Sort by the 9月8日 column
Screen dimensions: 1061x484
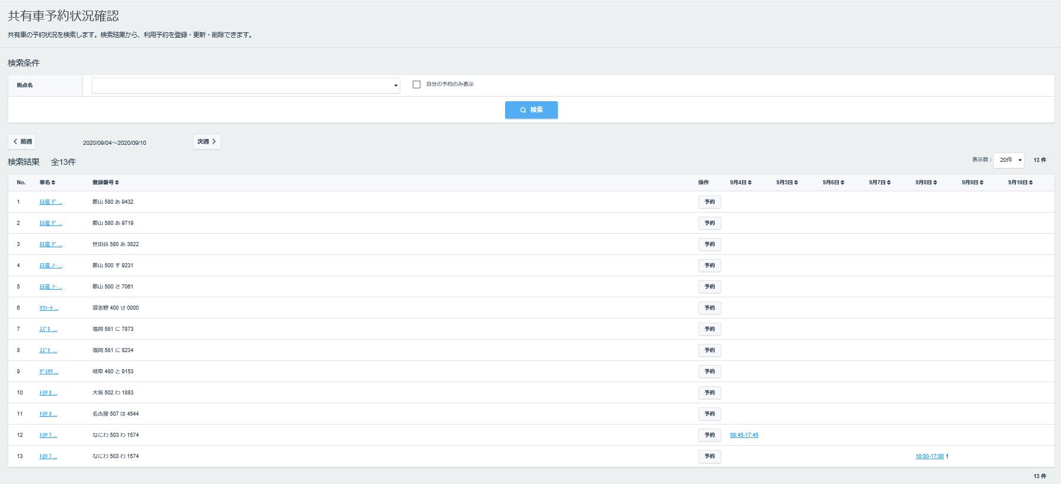pyautogui.click(x=926, y=183)
